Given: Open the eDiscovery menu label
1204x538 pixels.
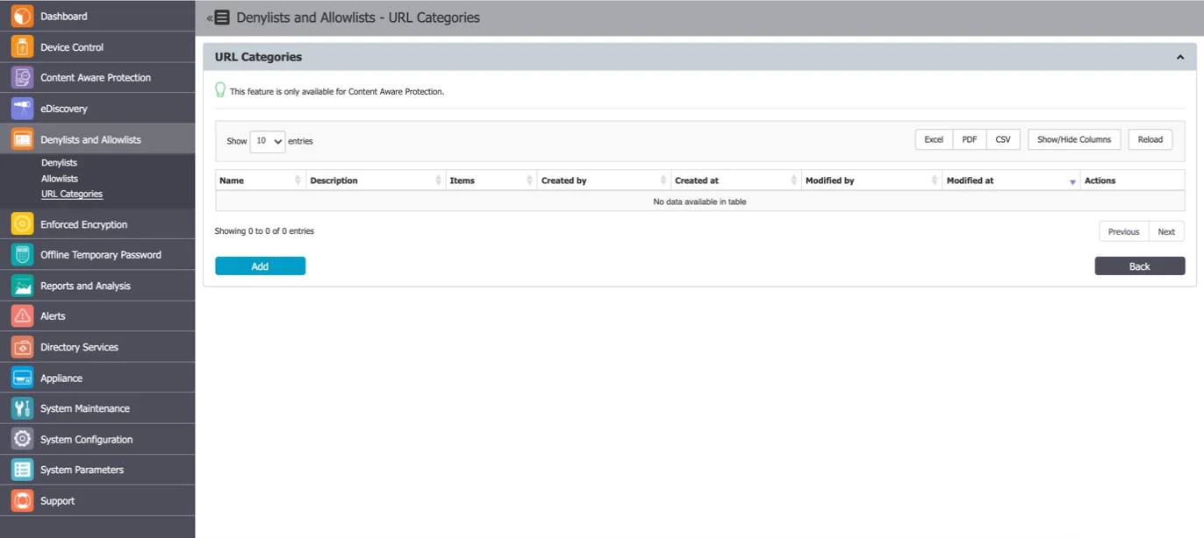Looking at the screenshot, I should [64, 109].
